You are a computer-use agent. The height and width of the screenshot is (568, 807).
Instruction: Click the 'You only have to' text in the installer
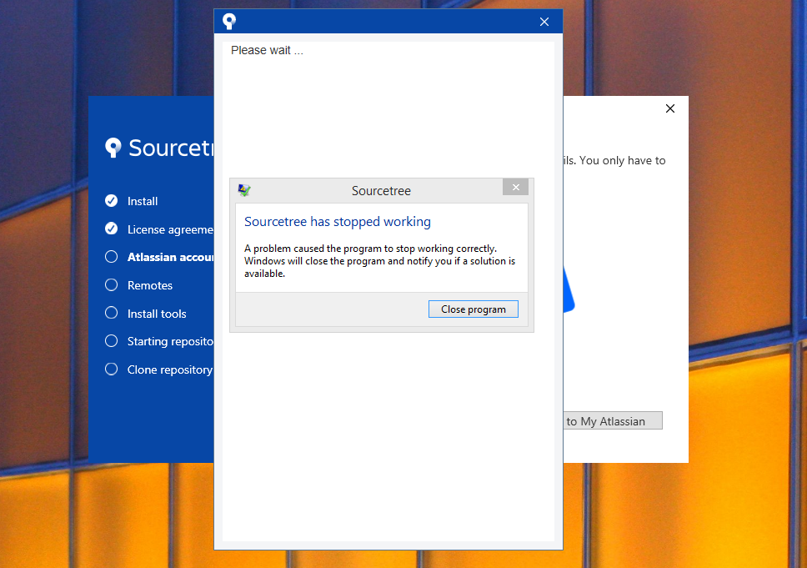622,161
